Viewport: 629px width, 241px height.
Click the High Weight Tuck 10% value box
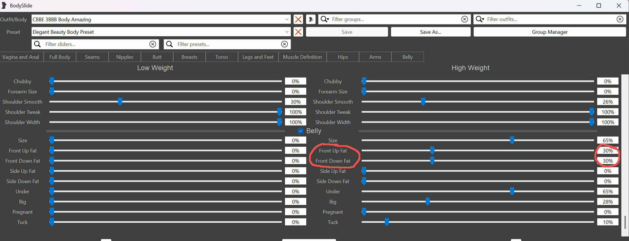click(607, 222)
